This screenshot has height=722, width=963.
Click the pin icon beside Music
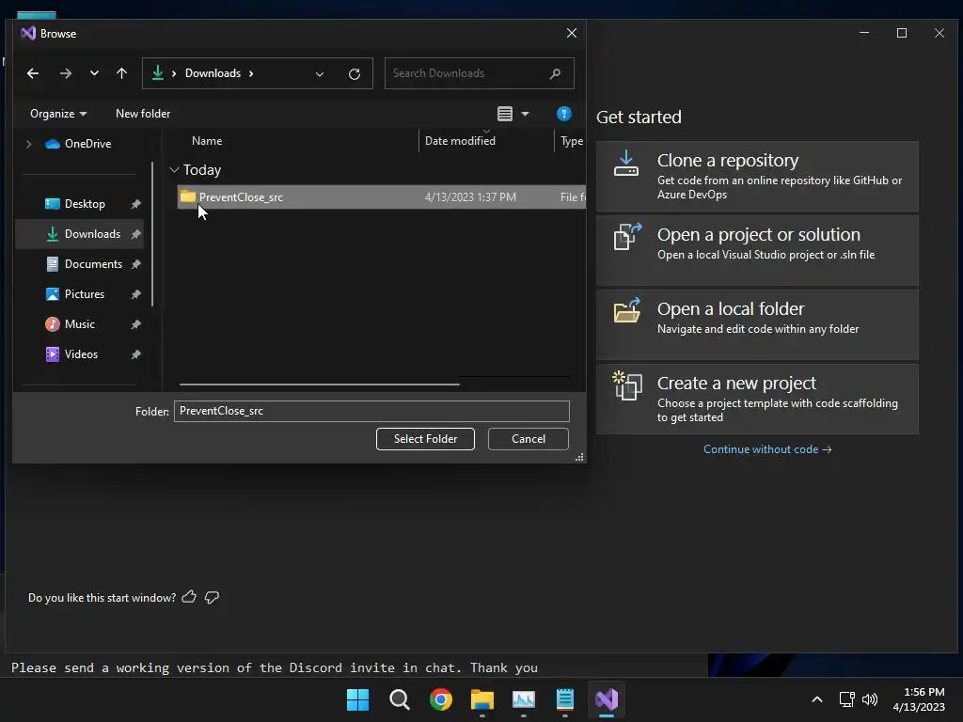click(135, 324)
